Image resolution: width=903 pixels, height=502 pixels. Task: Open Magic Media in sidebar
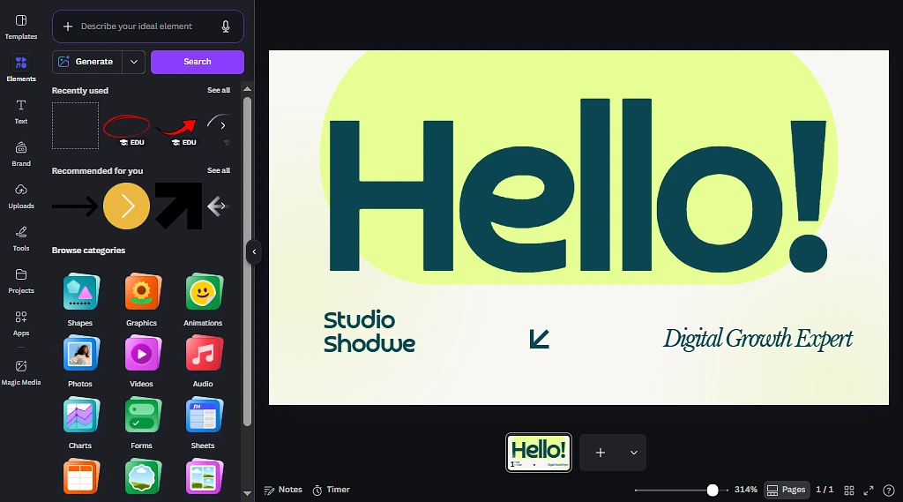21,372
